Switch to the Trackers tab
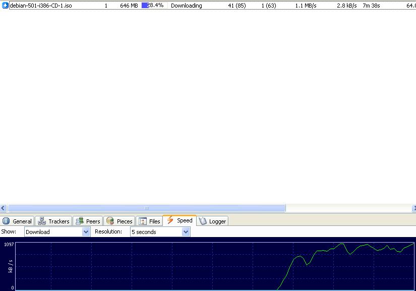The height and width of the screenshot is (291, 416). pos(53,221)
